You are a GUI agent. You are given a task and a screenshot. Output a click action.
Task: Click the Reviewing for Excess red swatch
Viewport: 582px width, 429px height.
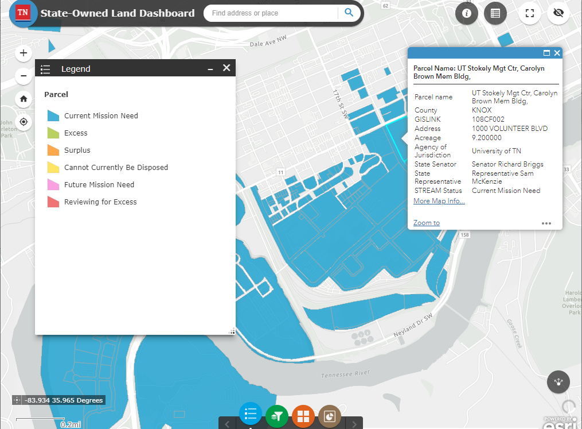[53, 202]
